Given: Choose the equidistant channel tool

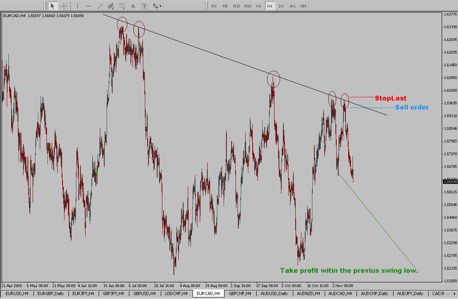Looking at the screenshot, I should click(111, 6).
